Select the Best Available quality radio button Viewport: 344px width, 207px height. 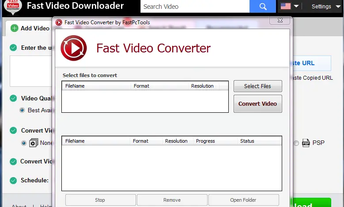point(22,110)
